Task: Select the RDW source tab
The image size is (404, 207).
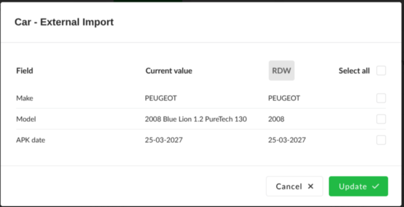Action: click(282, 70)
